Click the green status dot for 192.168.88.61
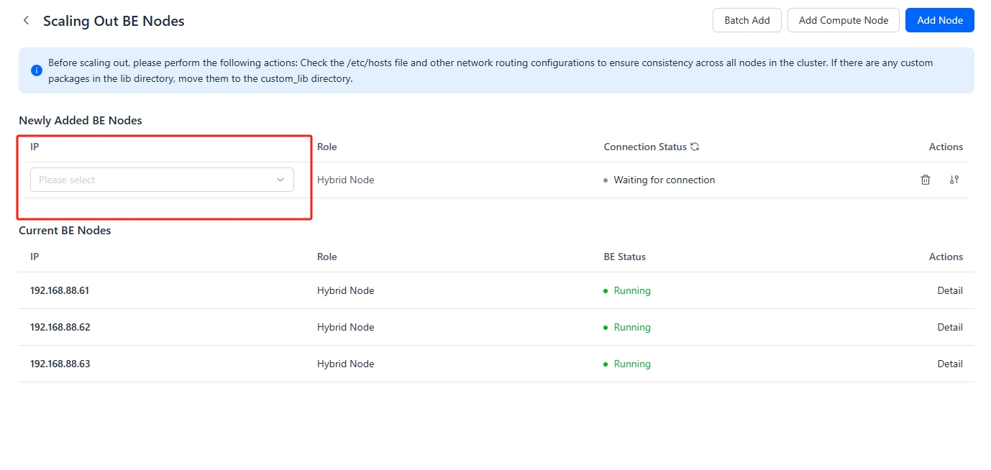 coord(606,291)
